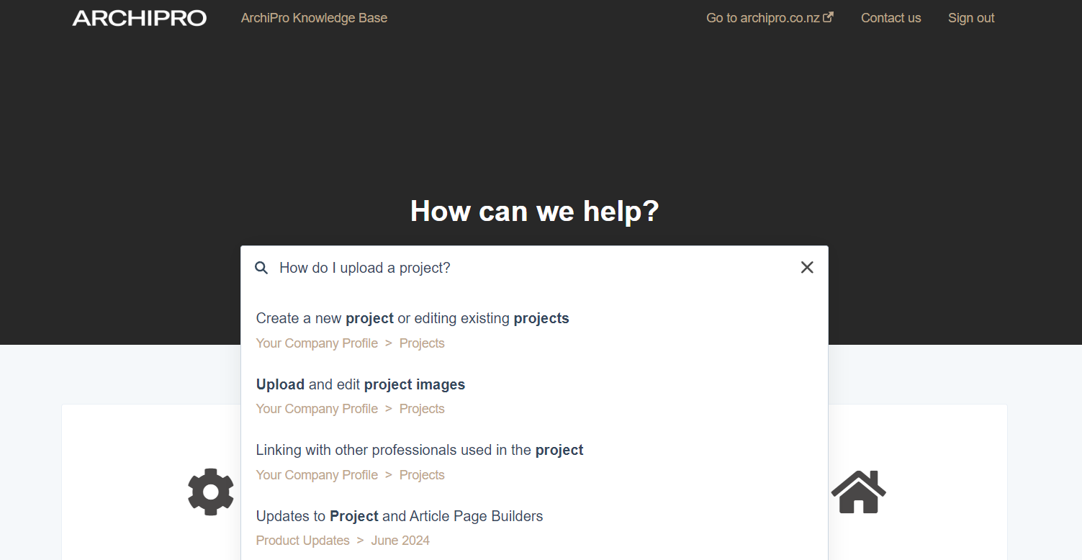Click the Projects breadcrumb under Upload and edit result

tap(422, 408)
